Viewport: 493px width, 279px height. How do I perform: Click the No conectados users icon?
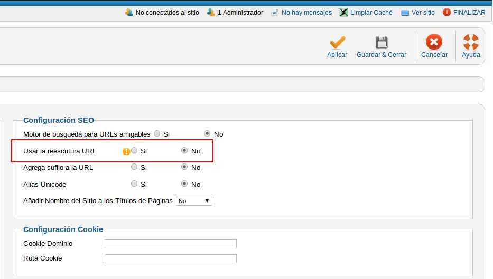(129, 13)
